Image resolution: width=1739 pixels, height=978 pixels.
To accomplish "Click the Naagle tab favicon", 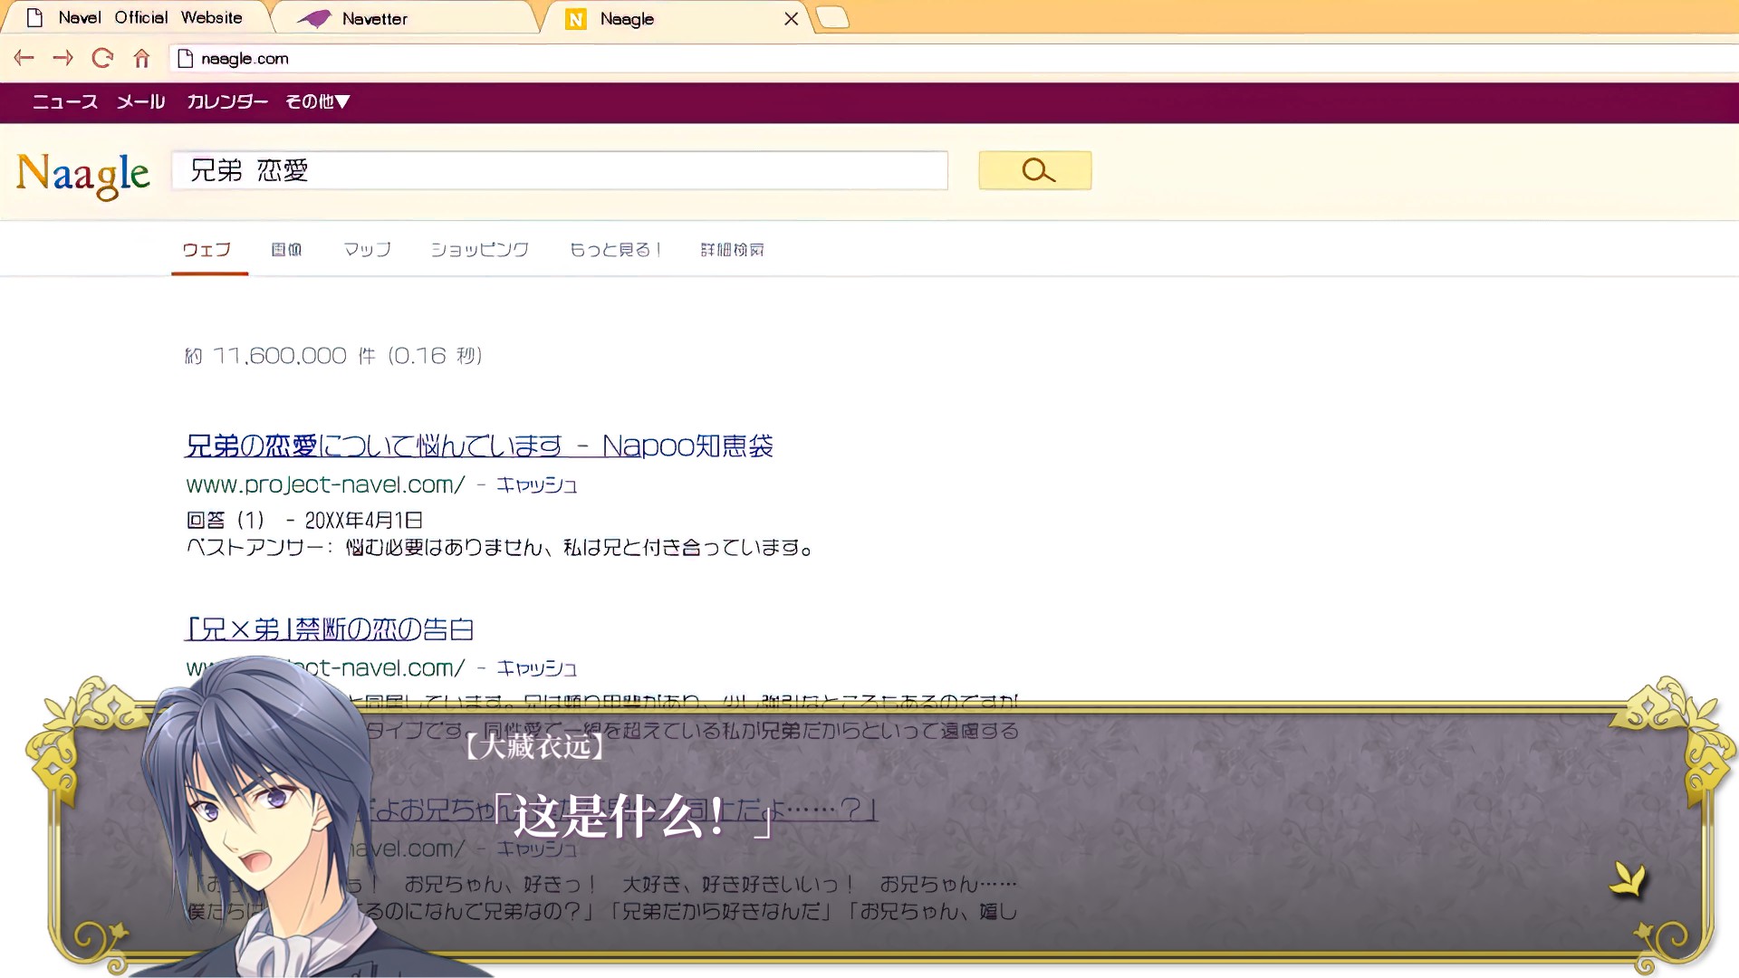I will [575, 19].
